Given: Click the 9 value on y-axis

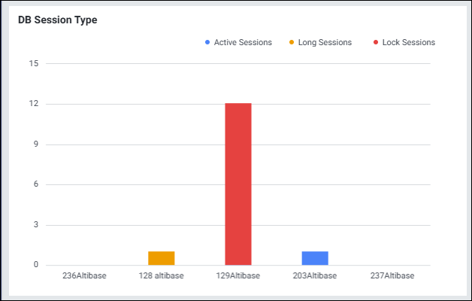Looking at the screenshot, I should pyautogui.click(x=35, y=144).
